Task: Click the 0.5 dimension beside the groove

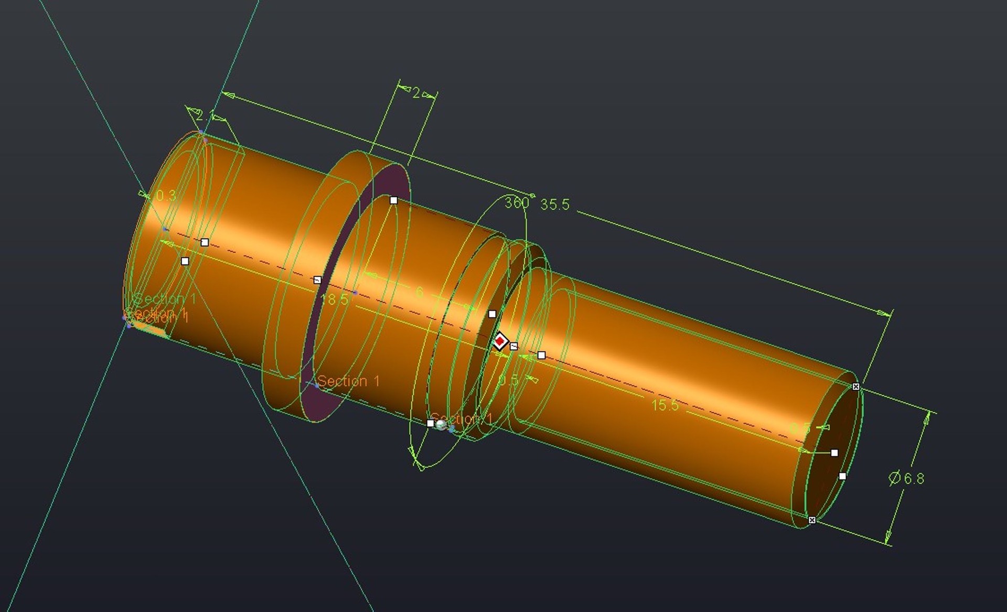Action: [x=508, y=380]
